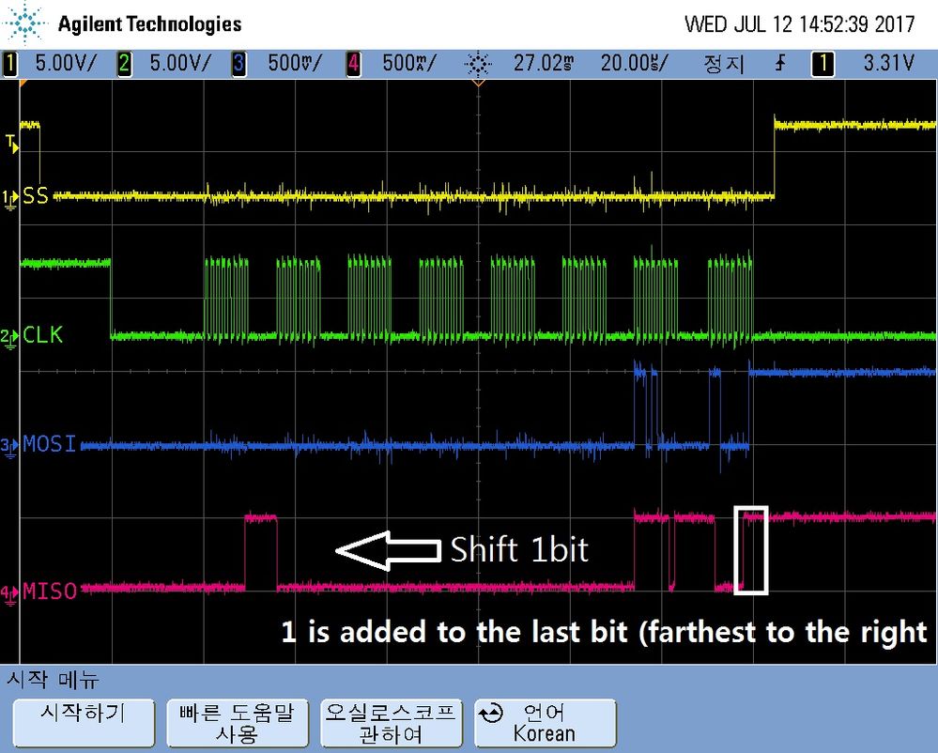938x753 pixels.
Task: Click the rising edge trigger slope icon
Action: (x=780, y=63)
